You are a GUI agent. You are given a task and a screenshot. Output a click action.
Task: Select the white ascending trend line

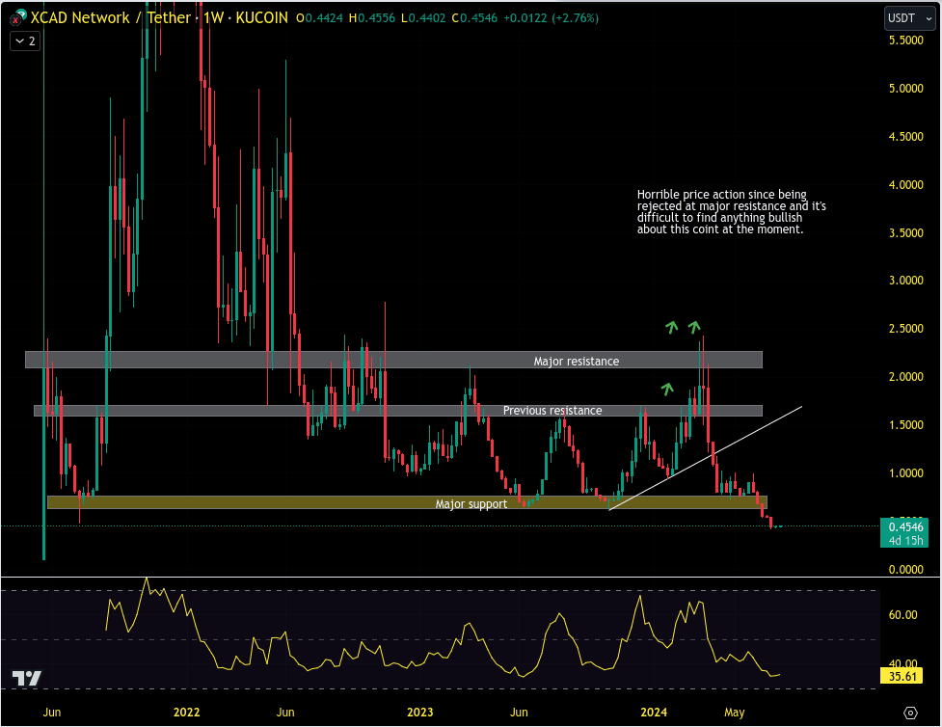click(706, 458)
